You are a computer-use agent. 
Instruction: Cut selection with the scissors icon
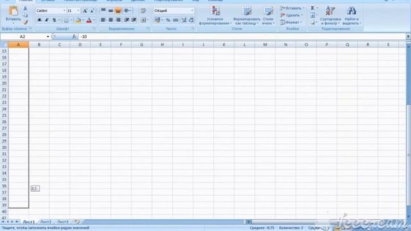coord(26,8)
